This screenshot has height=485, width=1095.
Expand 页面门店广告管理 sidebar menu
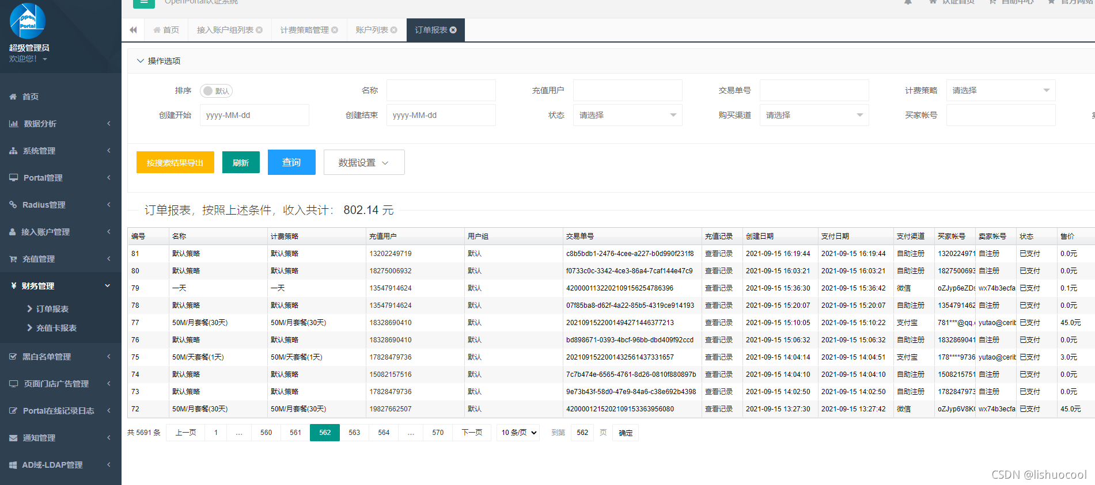pos(60,384)
